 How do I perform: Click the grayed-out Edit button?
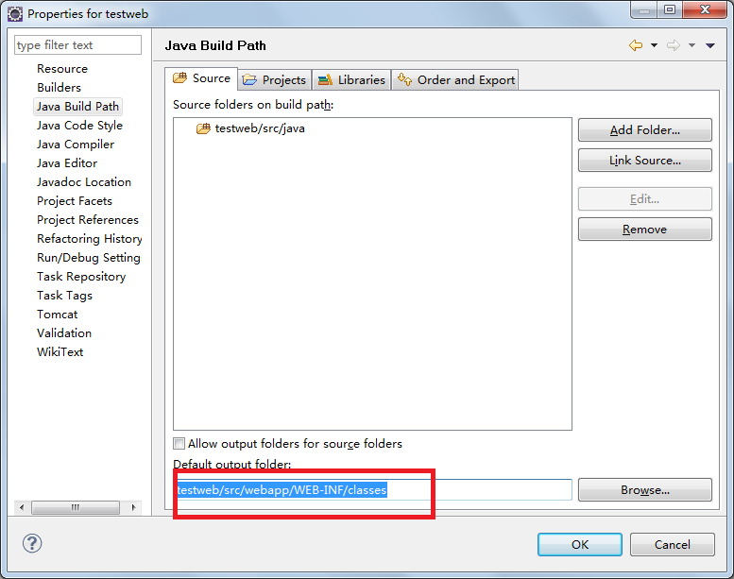(x=644, y=199)
